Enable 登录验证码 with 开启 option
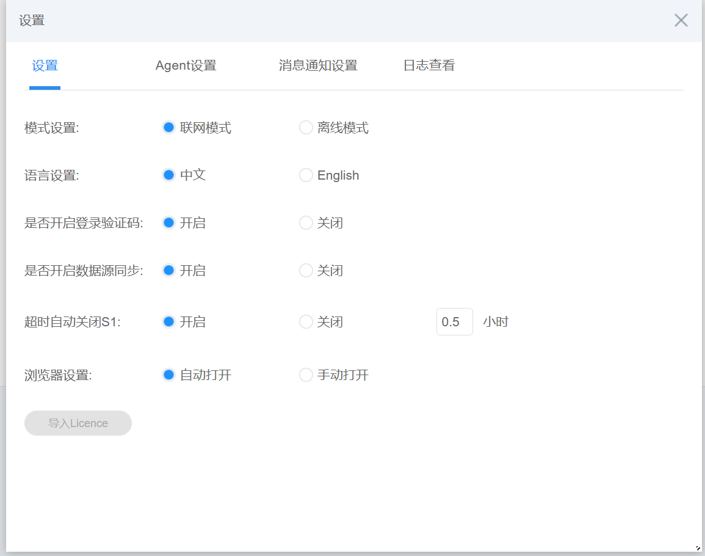705x556 pixels. point(169,223)
